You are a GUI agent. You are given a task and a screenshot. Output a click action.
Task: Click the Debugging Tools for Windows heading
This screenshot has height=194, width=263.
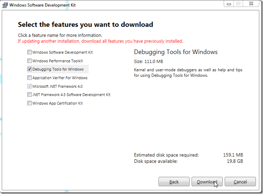(176, 52)
